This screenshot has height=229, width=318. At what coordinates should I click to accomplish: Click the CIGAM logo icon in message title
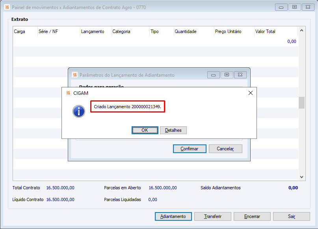pos(68,93)
